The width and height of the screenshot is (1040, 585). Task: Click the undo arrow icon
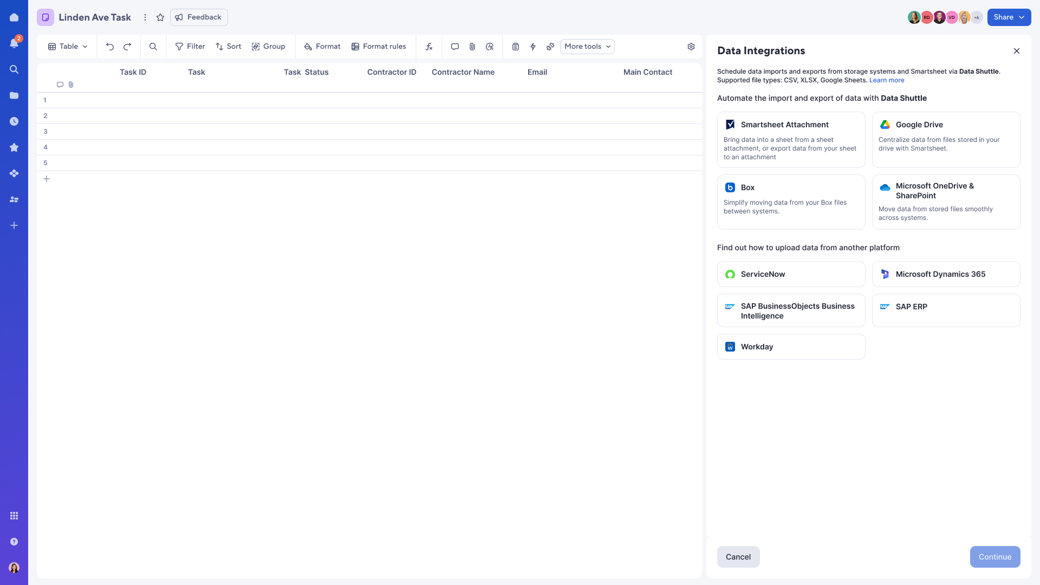pos(110,47)
